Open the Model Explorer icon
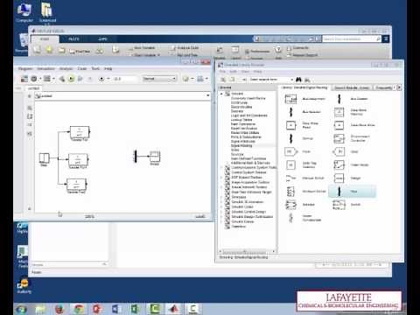420x315 pixels. (46, 79)
